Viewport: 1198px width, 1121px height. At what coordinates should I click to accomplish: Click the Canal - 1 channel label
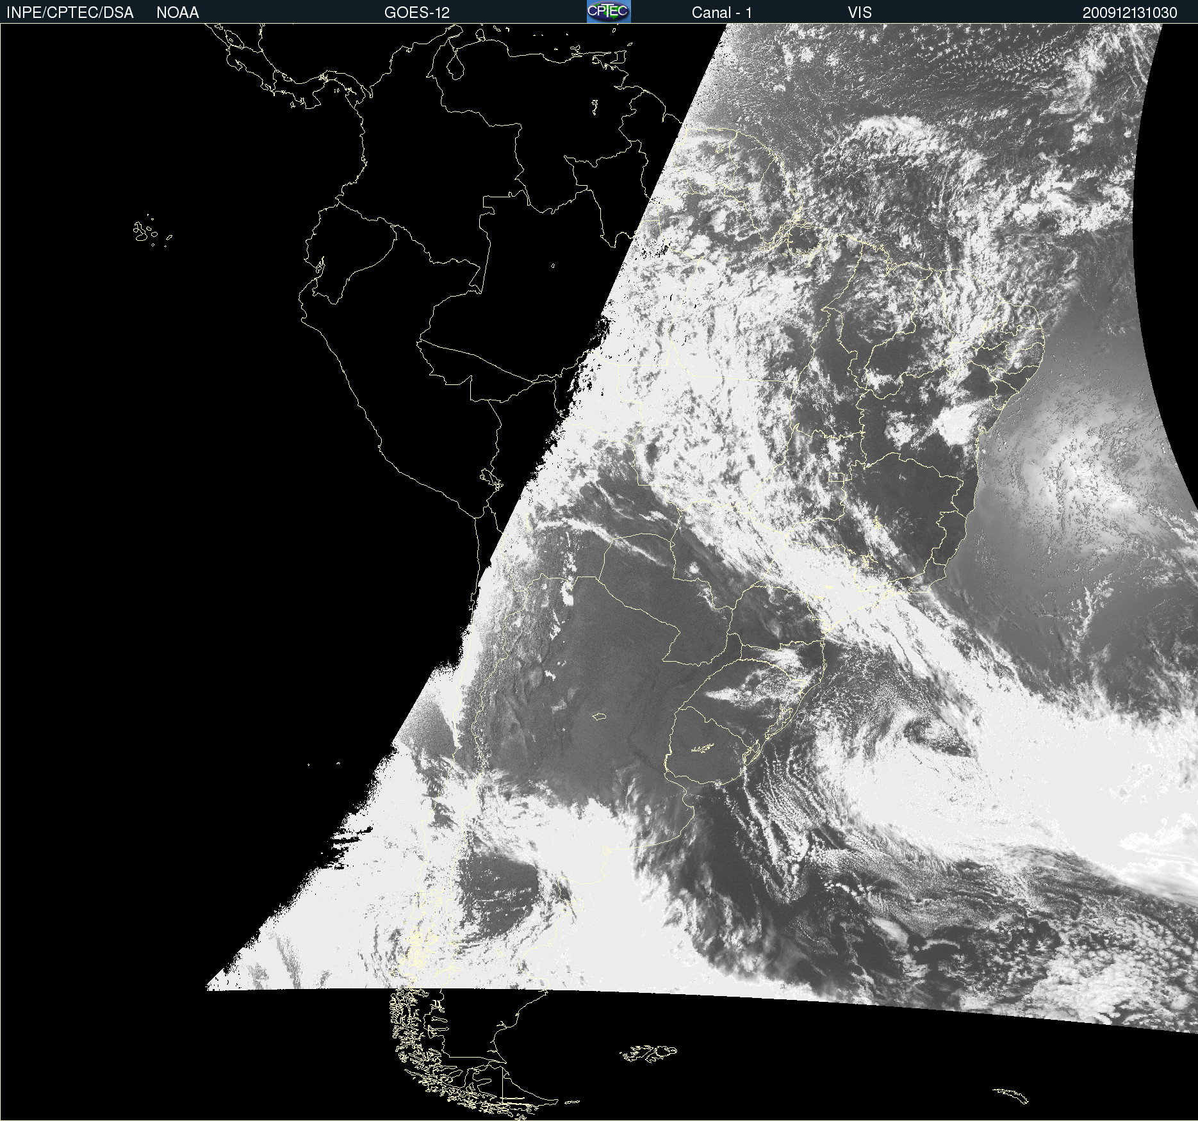click(722, 13)
